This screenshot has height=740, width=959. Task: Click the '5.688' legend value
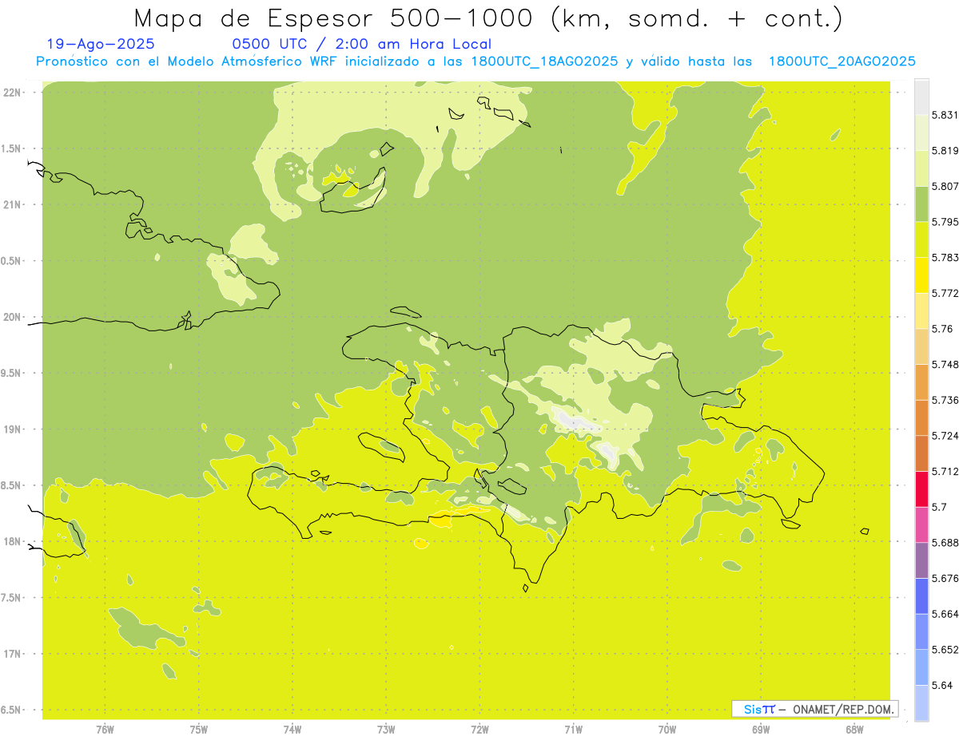[x=945, y=543]
